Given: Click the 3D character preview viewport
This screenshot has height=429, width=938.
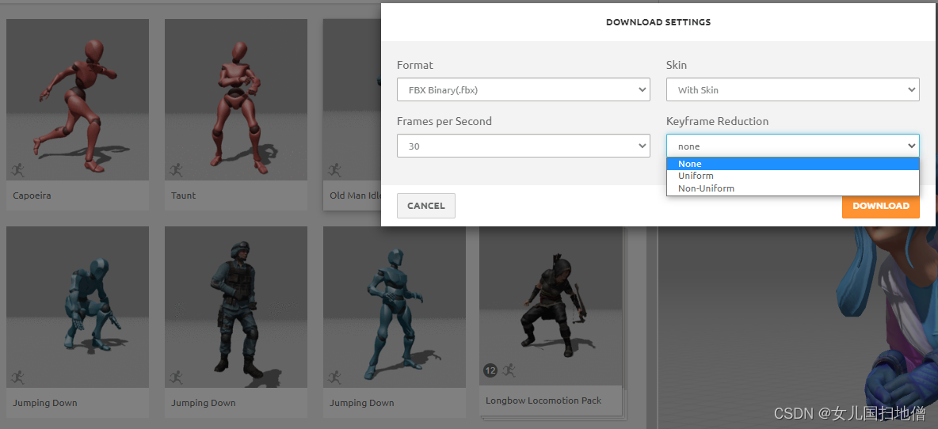Looking at the screenshot, I should [798, 328].
